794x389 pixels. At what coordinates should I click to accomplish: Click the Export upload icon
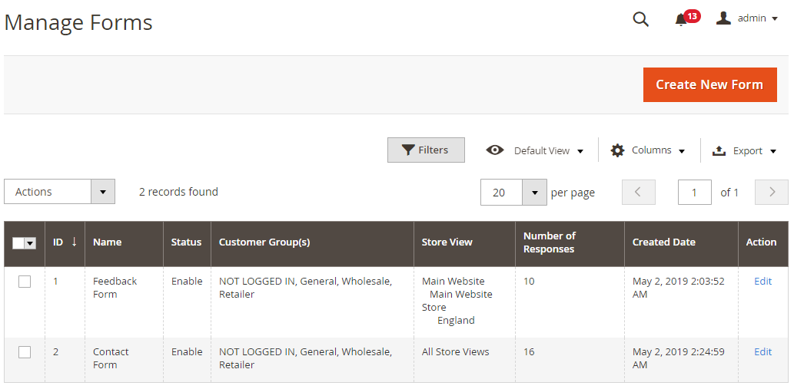point(719,151)
